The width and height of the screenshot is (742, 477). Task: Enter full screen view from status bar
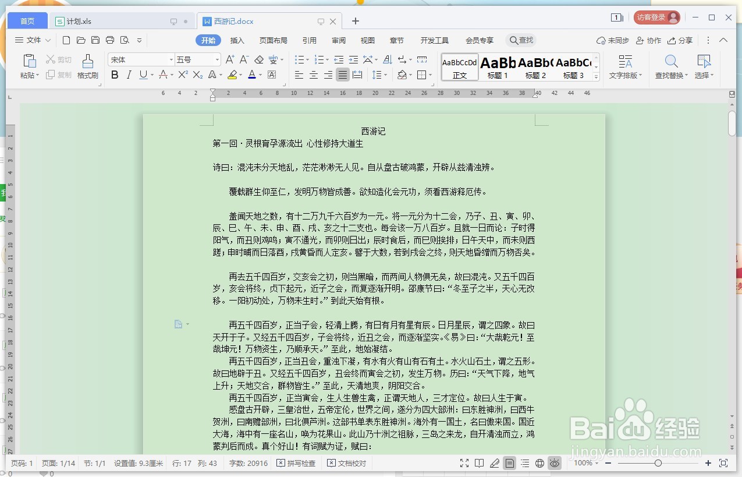(464, 463)
